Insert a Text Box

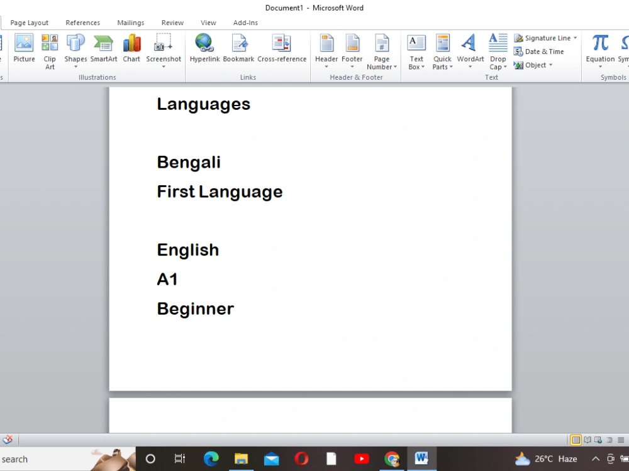pyautogui.click(x=416, y=52)
